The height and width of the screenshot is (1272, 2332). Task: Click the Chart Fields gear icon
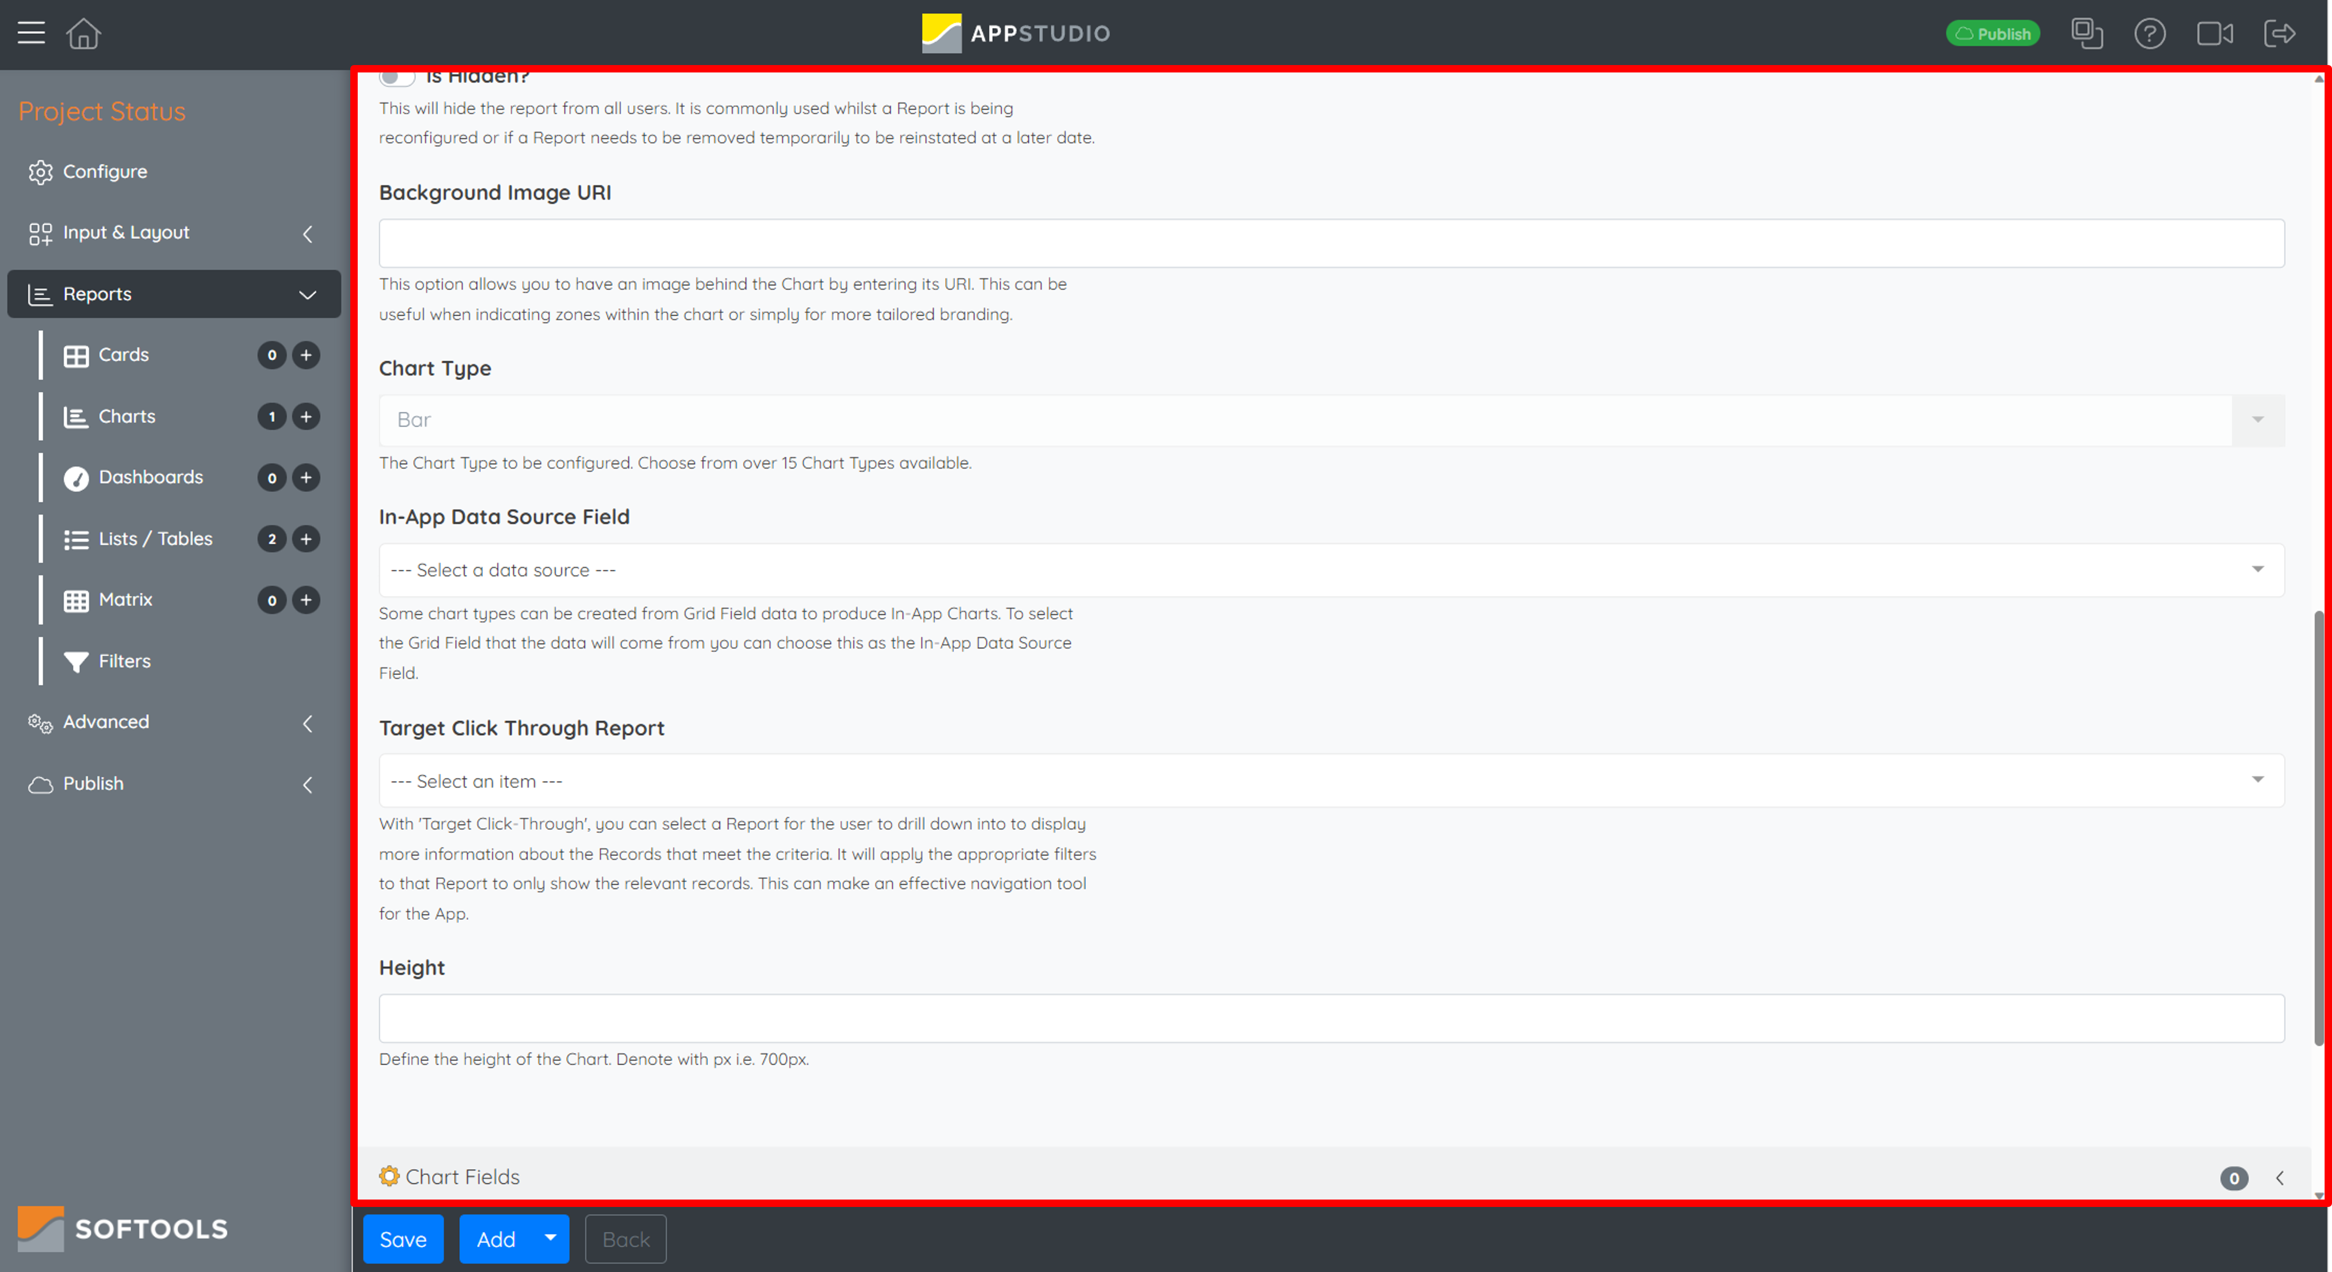pos(389,1176)
